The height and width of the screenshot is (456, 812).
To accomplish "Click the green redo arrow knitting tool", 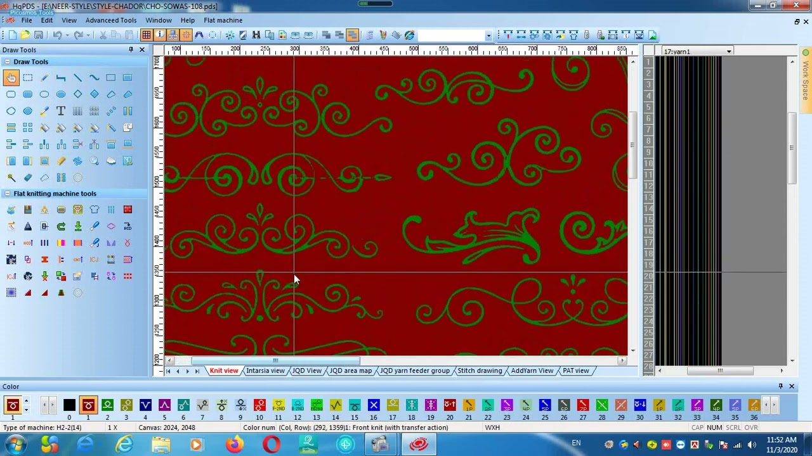I will click(x=61, y=226).
